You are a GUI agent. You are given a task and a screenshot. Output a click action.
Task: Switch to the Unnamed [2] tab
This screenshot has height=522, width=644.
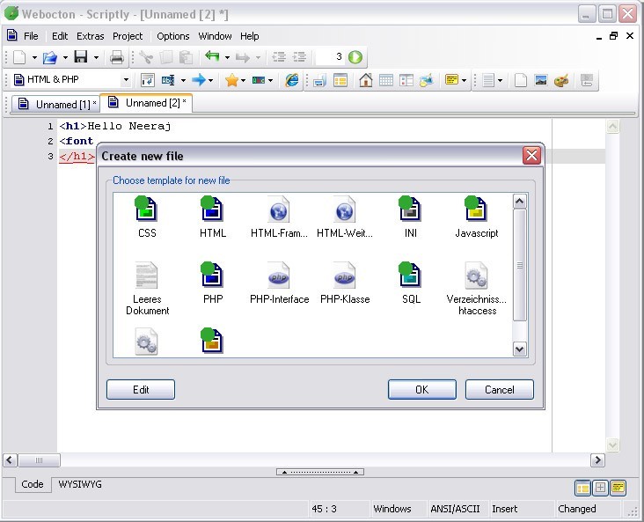[146, 103]
